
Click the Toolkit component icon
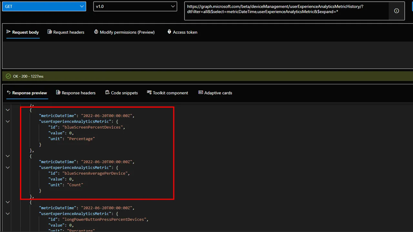click(149, 93)
